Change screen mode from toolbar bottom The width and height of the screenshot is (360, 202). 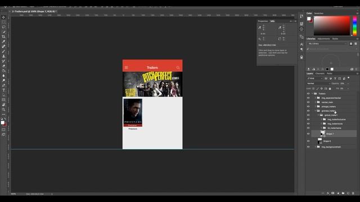point(3,135)
